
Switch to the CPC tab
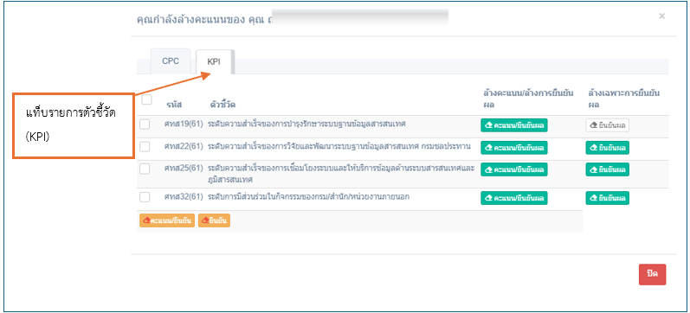click(x=171, y=61)
